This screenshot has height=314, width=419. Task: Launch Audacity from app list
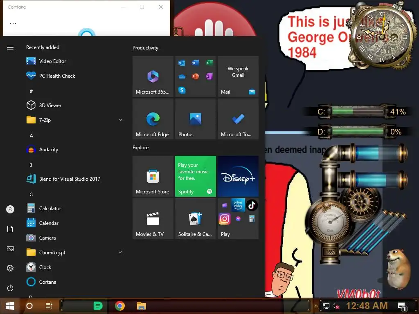[75, 150]
